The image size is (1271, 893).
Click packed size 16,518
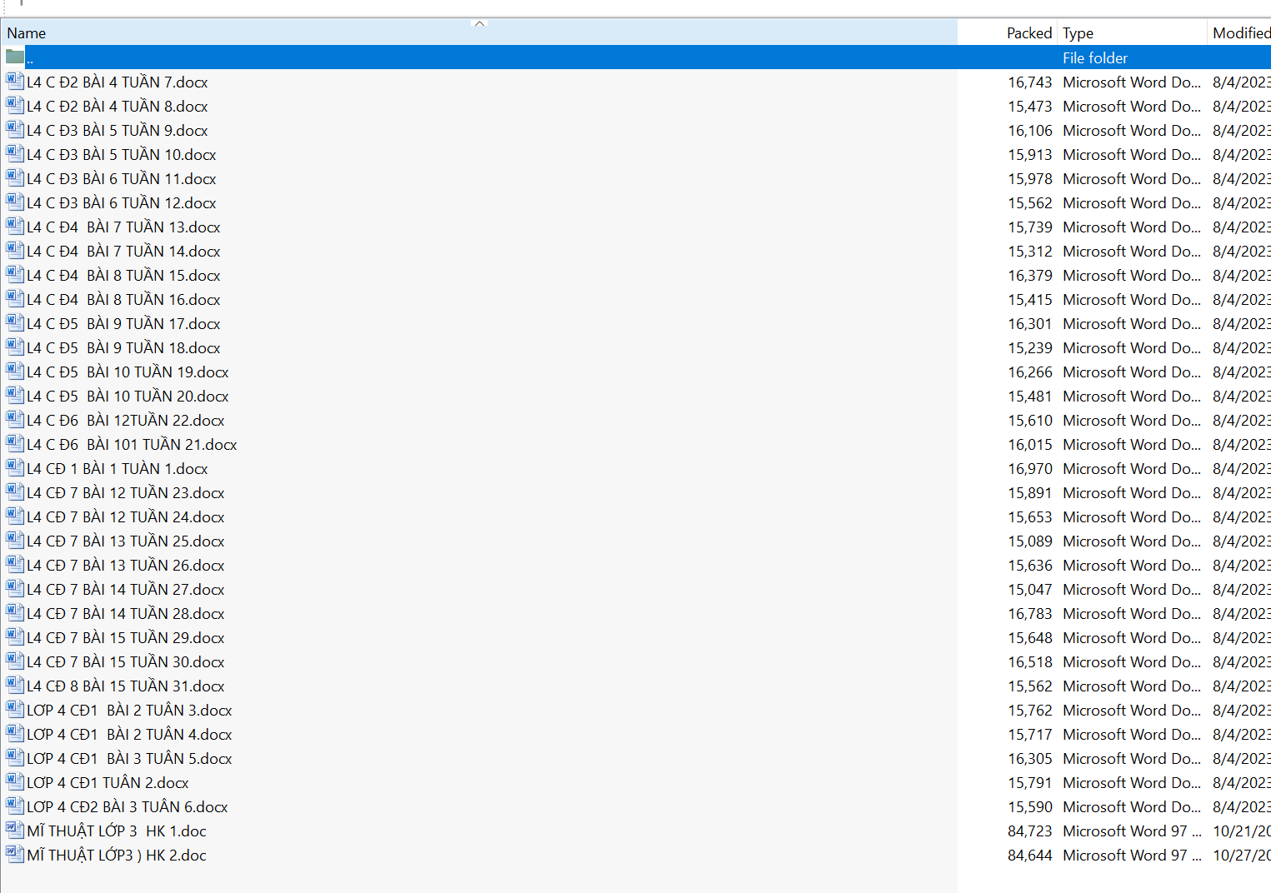click(x=1030, y=662)
